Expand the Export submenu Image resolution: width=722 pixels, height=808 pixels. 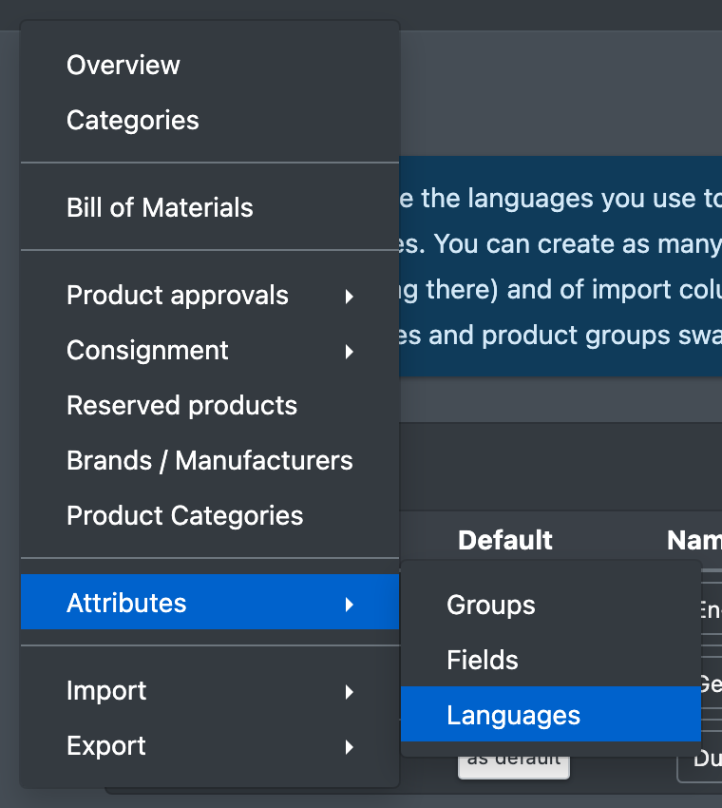(210, 746)
